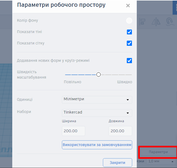Click the zoom speed slider handle
The width and height of the screenshot is (177, 168).
coord(99,75)
